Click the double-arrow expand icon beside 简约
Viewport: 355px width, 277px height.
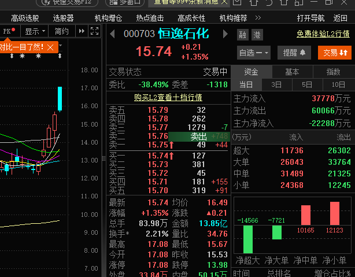point(82,31)
